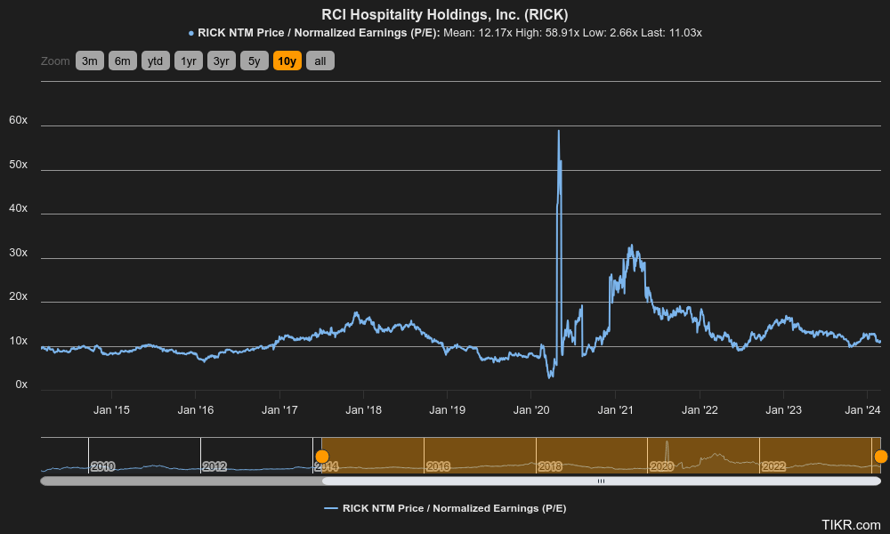Click the 2012 marker in the navigator

[x=214, y=466]
